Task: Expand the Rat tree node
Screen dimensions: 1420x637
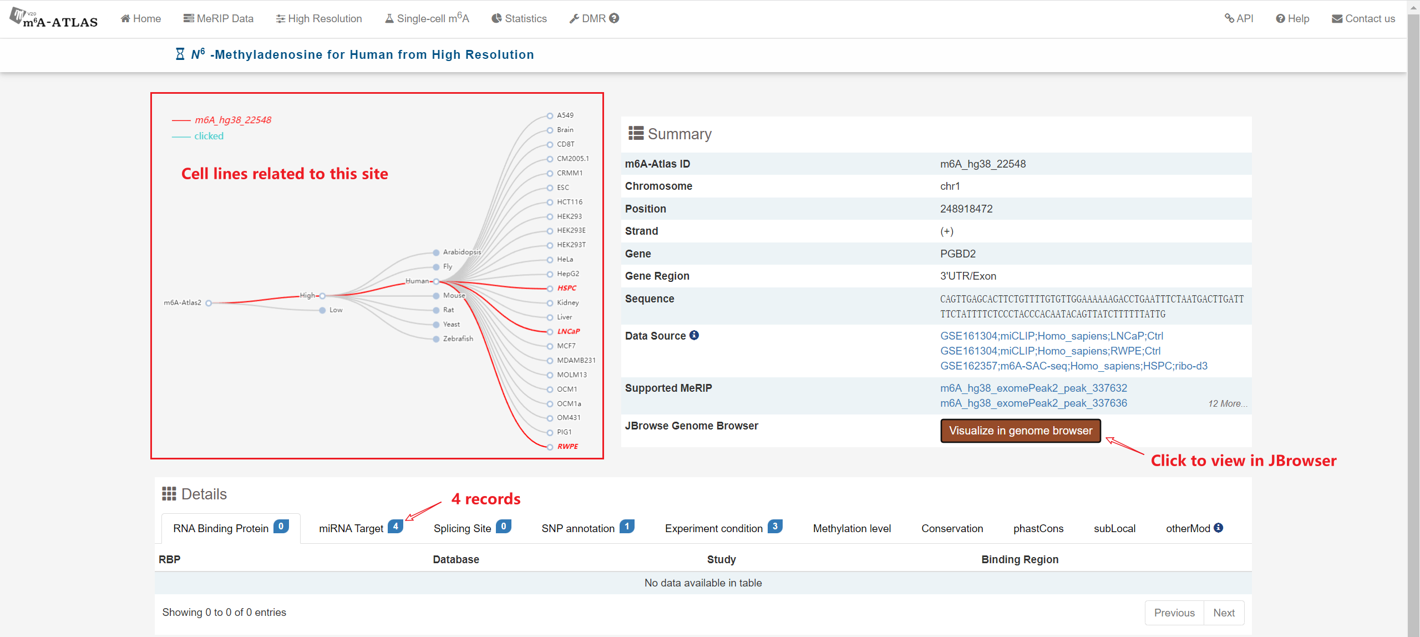Action: pyautogui.click(x=437, y=310)
